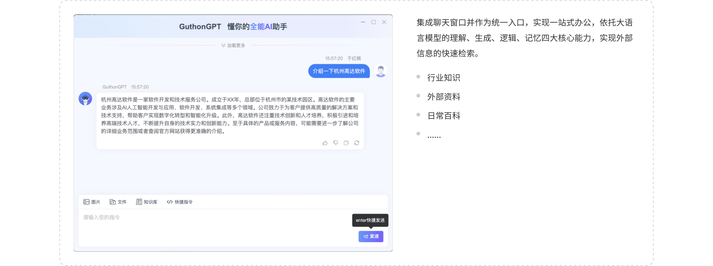Viewport: 713px width, 266px height.
Task: Click the 介绍一下杭州高达软件 message bubble
Action: click(x=339, y=71)
